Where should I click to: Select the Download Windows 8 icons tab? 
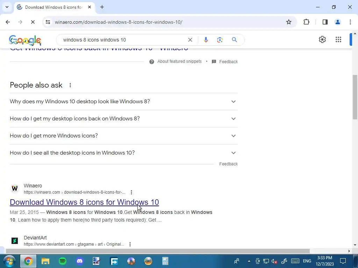(54, 7)
